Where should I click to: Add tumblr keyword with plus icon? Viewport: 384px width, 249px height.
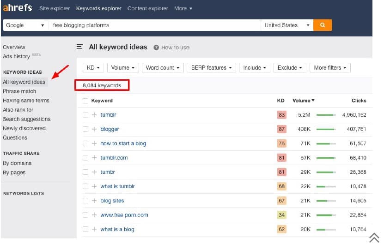(x=94, y=115)
